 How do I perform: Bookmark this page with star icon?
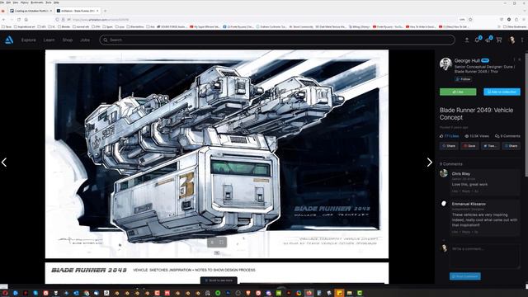click(470, 20)
